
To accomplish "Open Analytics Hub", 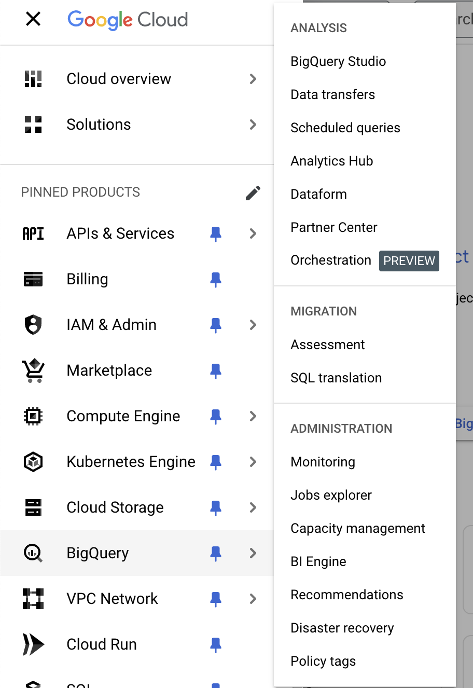I will [332, 161].
